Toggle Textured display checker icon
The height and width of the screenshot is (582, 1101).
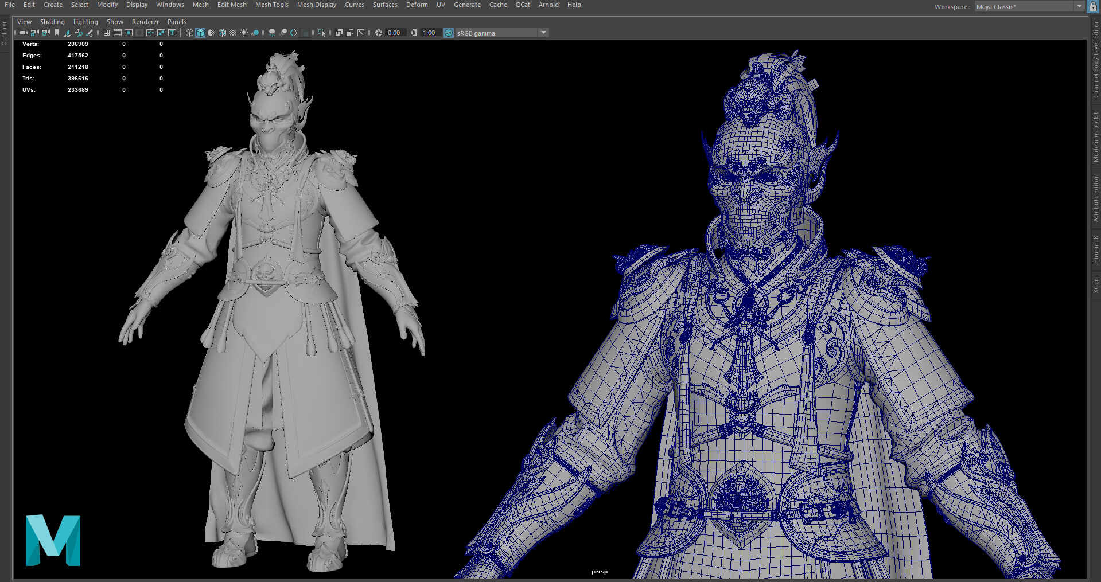click(x=233, y=33)
